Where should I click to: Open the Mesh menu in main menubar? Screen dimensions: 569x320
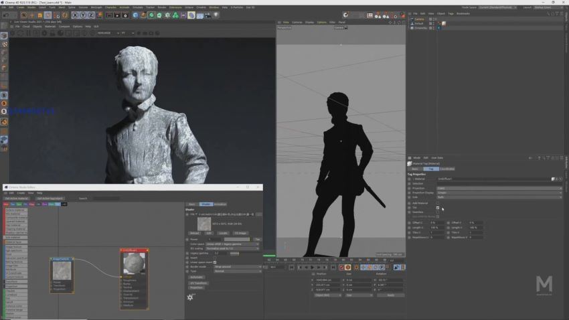(x=62, y=7)
